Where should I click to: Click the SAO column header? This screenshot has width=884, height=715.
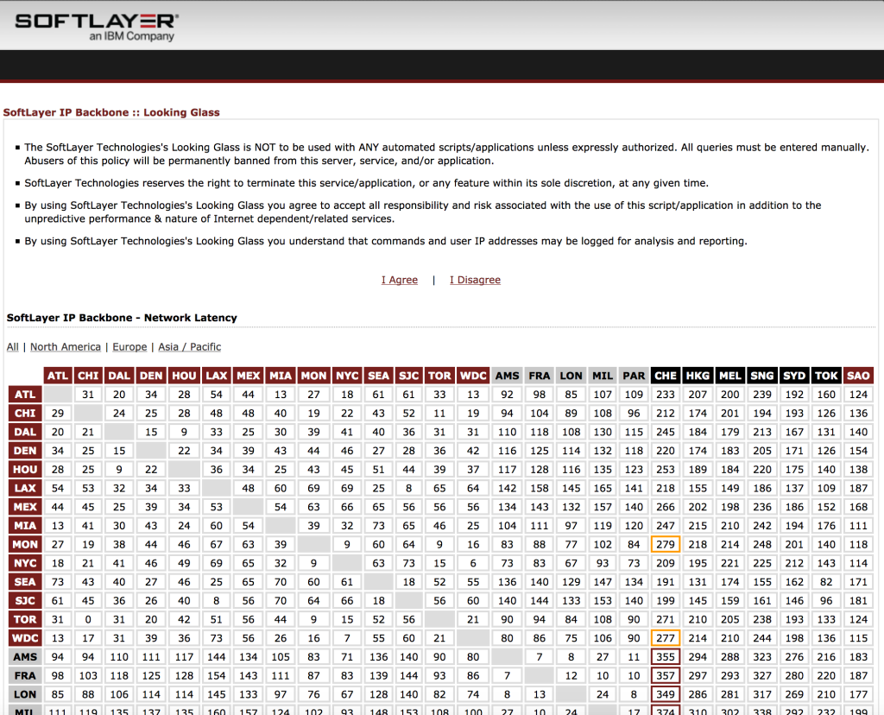(859, 376)
